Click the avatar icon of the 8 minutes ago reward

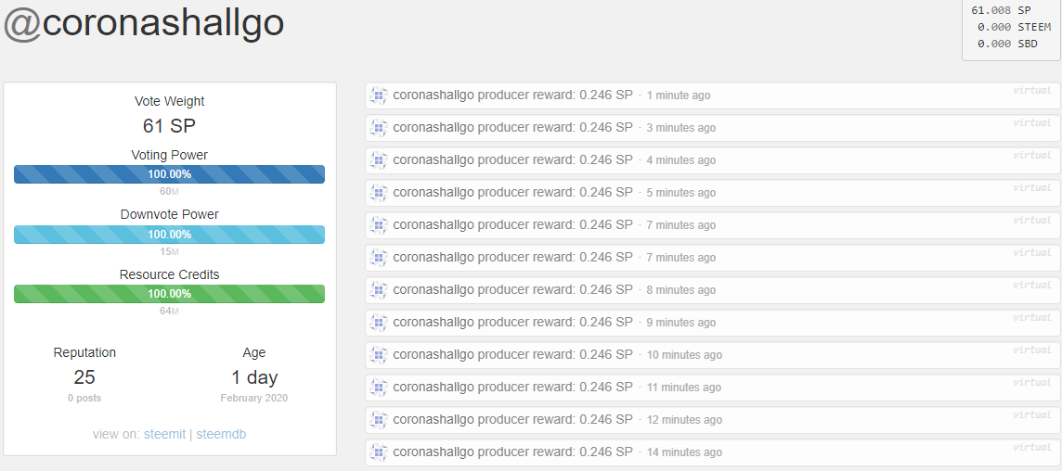379,290
